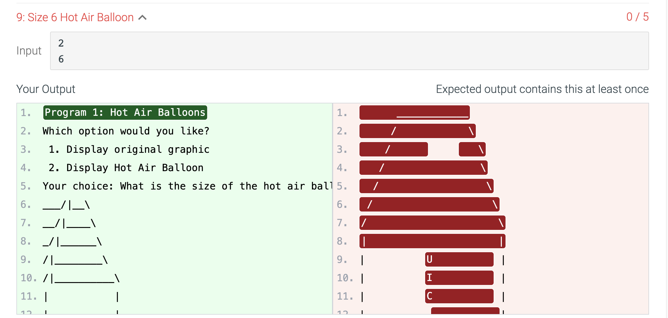Collapse the Size 6 Hot Air Balloon test
The image size is (668, 318).
click(x=142, y=18)
